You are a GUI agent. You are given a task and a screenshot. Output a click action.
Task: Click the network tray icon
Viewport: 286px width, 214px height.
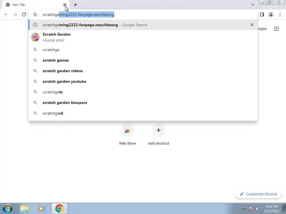244,209
